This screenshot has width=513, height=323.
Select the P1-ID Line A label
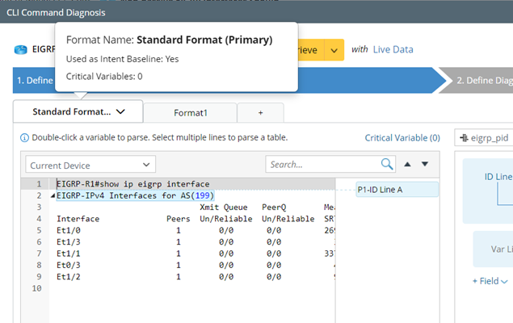397,190
